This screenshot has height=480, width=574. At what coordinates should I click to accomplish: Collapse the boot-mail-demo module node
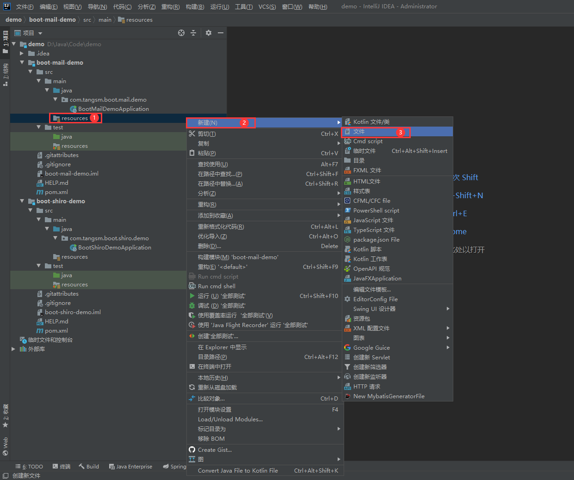tap(22, 62)
